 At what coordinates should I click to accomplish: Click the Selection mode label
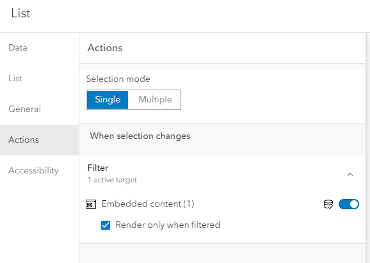pos(118,79)
